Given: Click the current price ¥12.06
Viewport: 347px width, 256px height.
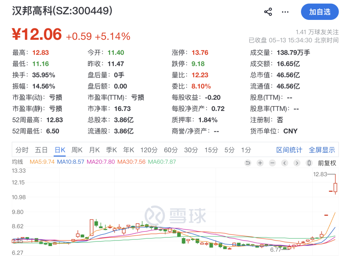Looking at the screenshot, I should 37,34.
